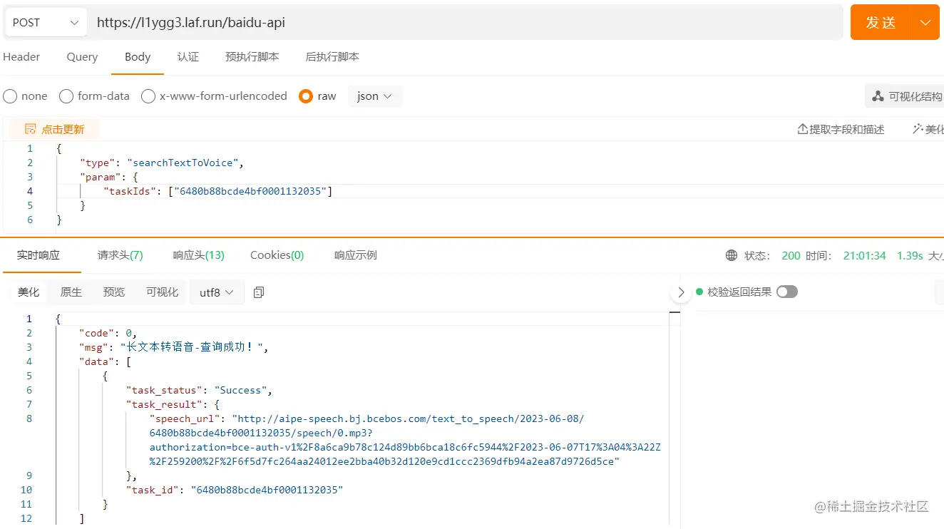Switch to the Query tab

(x=82, y=57)
